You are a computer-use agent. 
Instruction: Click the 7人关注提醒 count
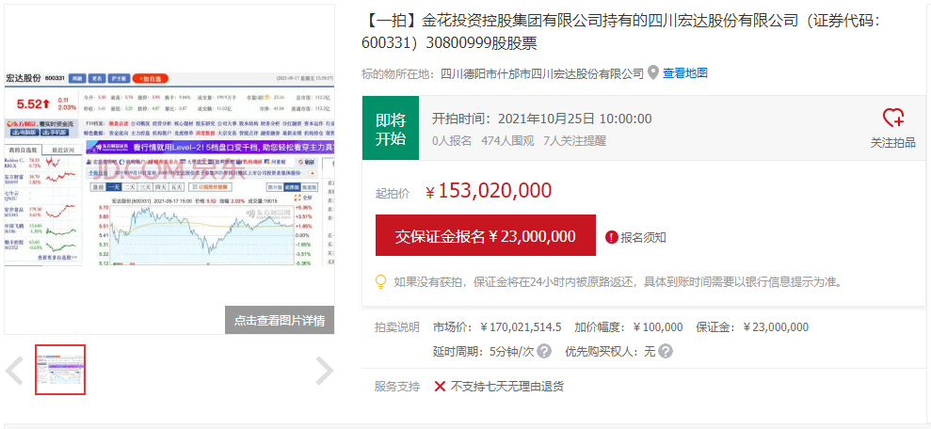[x=574, y=140]
